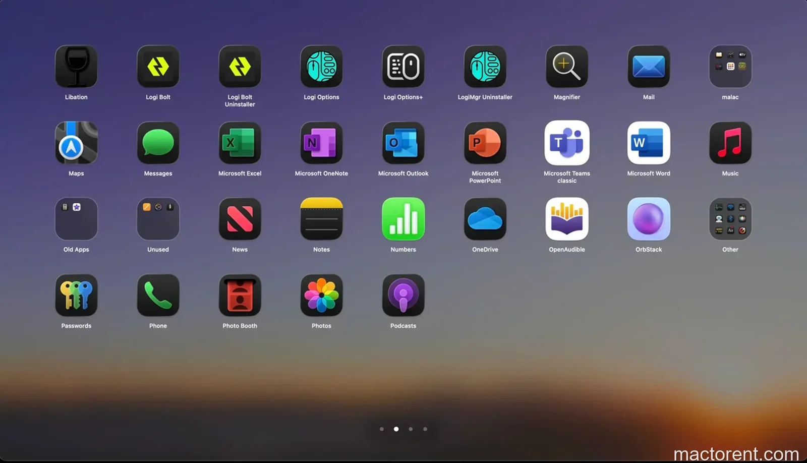Open the Unused folder
The image size is (807, 463).
[x=158, y=219]
